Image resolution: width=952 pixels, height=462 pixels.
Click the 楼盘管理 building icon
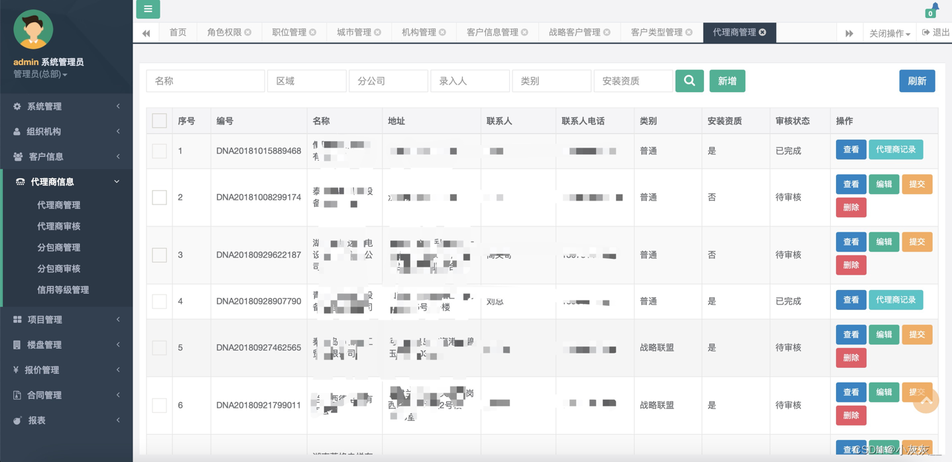pos(17,344)
